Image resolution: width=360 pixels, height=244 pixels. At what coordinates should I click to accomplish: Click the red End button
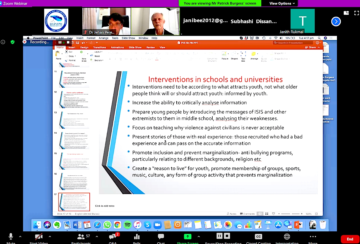tap(350, 239)
